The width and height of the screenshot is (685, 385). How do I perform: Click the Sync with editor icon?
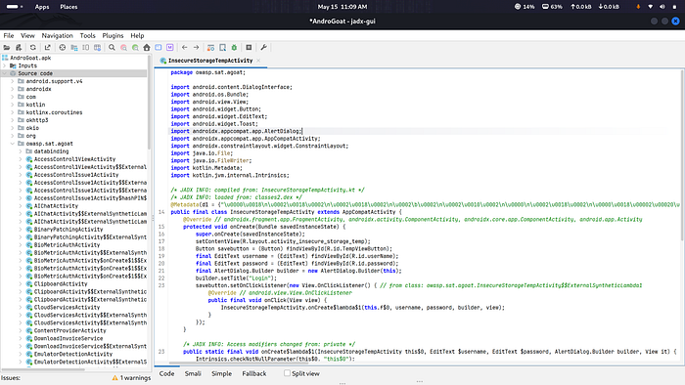63,48
